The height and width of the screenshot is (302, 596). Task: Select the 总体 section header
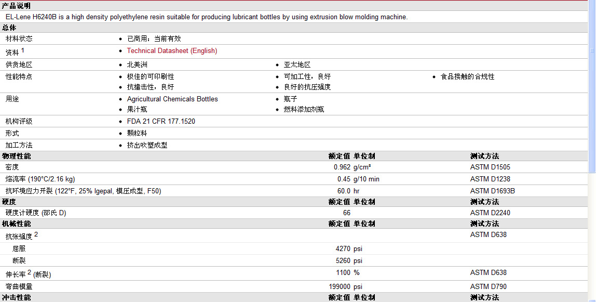[9, 28]
